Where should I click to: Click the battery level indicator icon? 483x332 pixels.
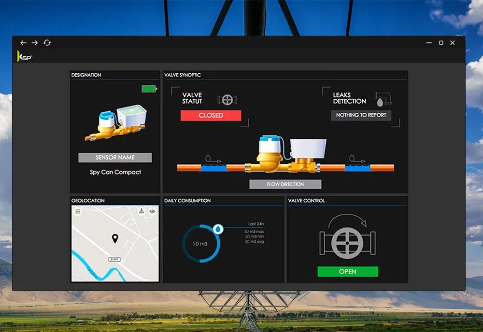149,89
